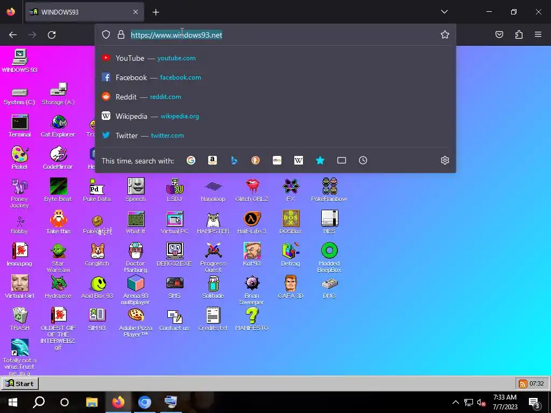Launch Modded BeepBox icon
The image size is (551, 413).
tap(329, 251)
